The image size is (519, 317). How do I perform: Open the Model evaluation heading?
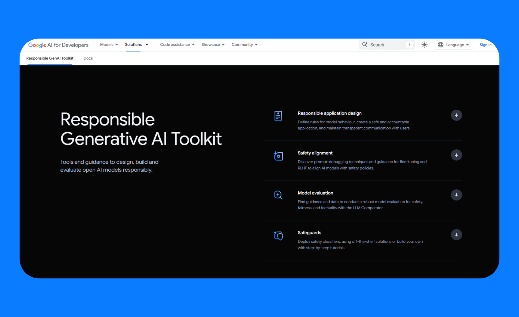315,193
